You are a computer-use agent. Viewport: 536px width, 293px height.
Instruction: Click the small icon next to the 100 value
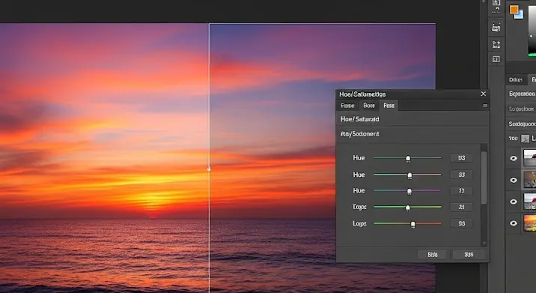[x=525, y=139]
